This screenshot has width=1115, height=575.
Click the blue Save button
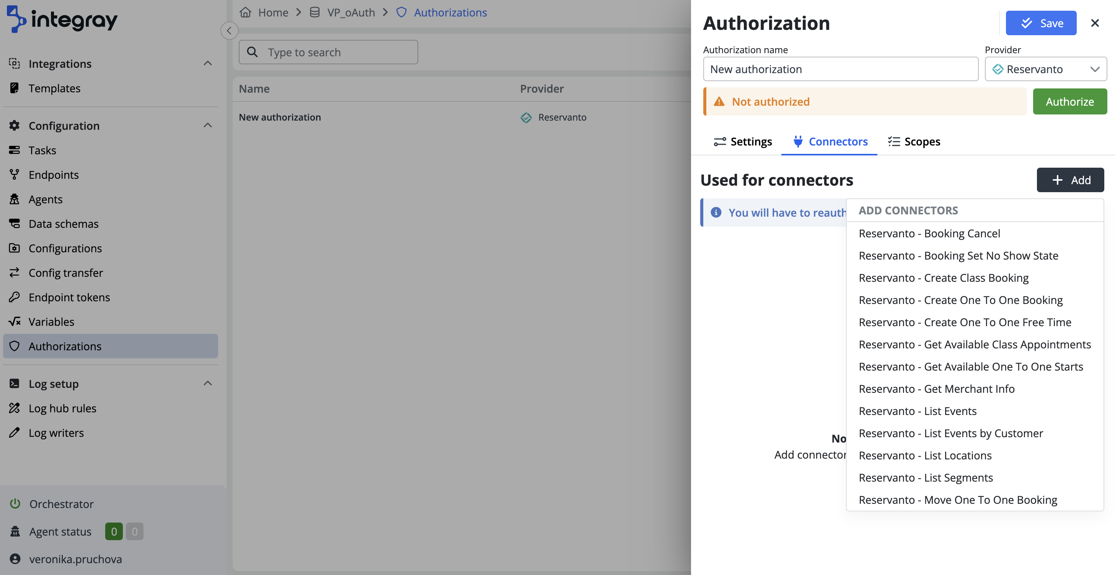1040,23
